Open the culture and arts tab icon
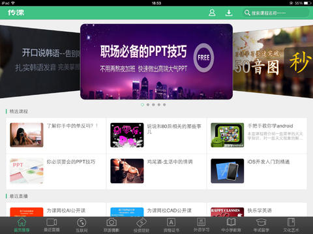Screen dimensions: 313x234 (291, 222)
